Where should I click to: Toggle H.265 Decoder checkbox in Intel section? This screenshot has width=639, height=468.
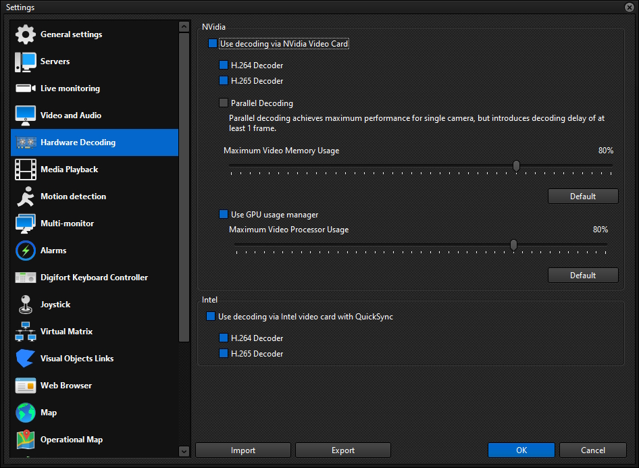click(224, 354)
